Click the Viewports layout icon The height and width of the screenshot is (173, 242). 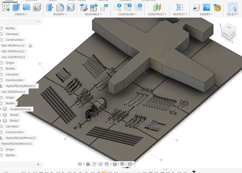pyautogui.click(x=130, y=164)
